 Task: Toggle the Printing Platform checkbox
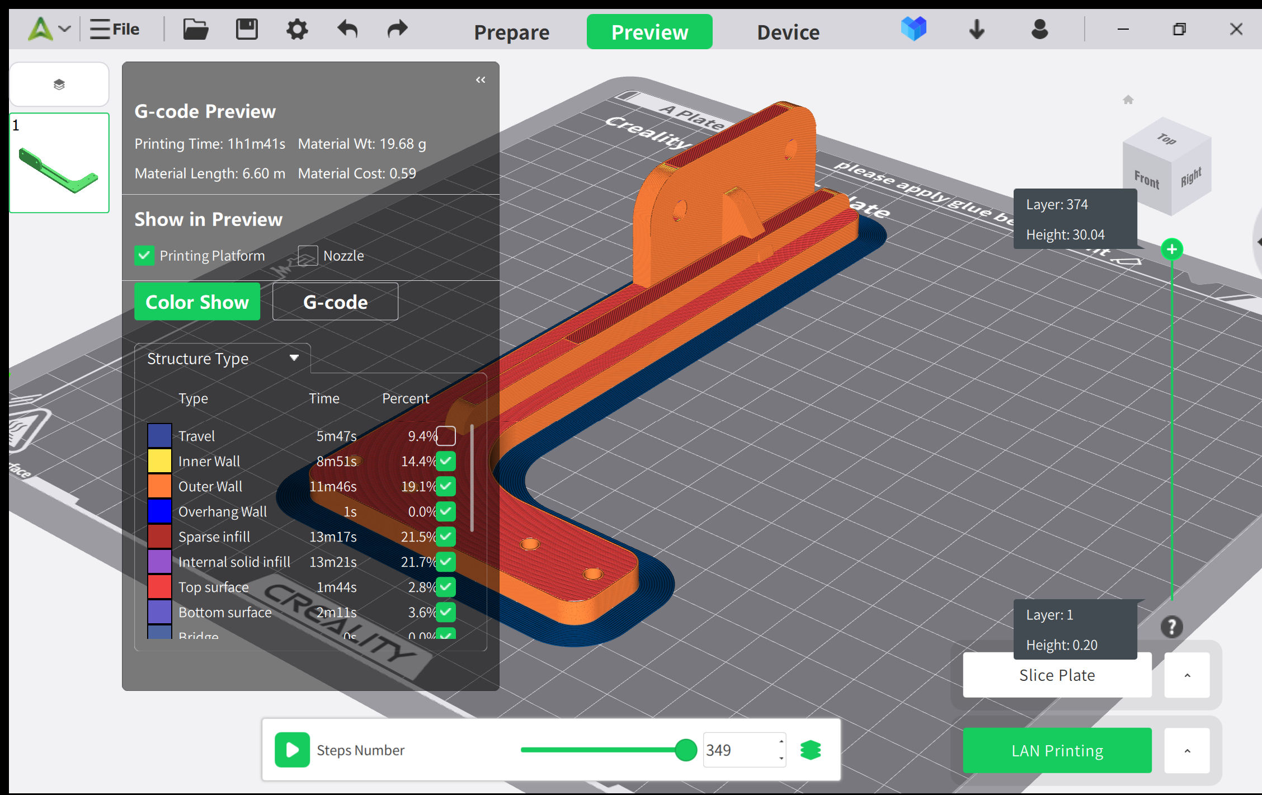coord(144,256)
